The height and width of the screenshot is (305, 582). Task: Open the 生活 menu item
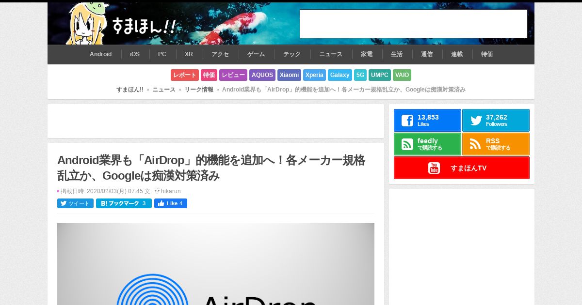coord(397,54)
